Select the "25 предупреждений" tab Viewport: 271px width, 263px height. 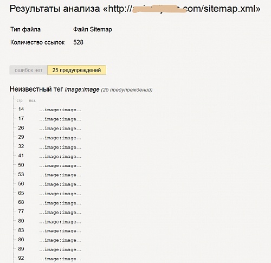(76, 70)
